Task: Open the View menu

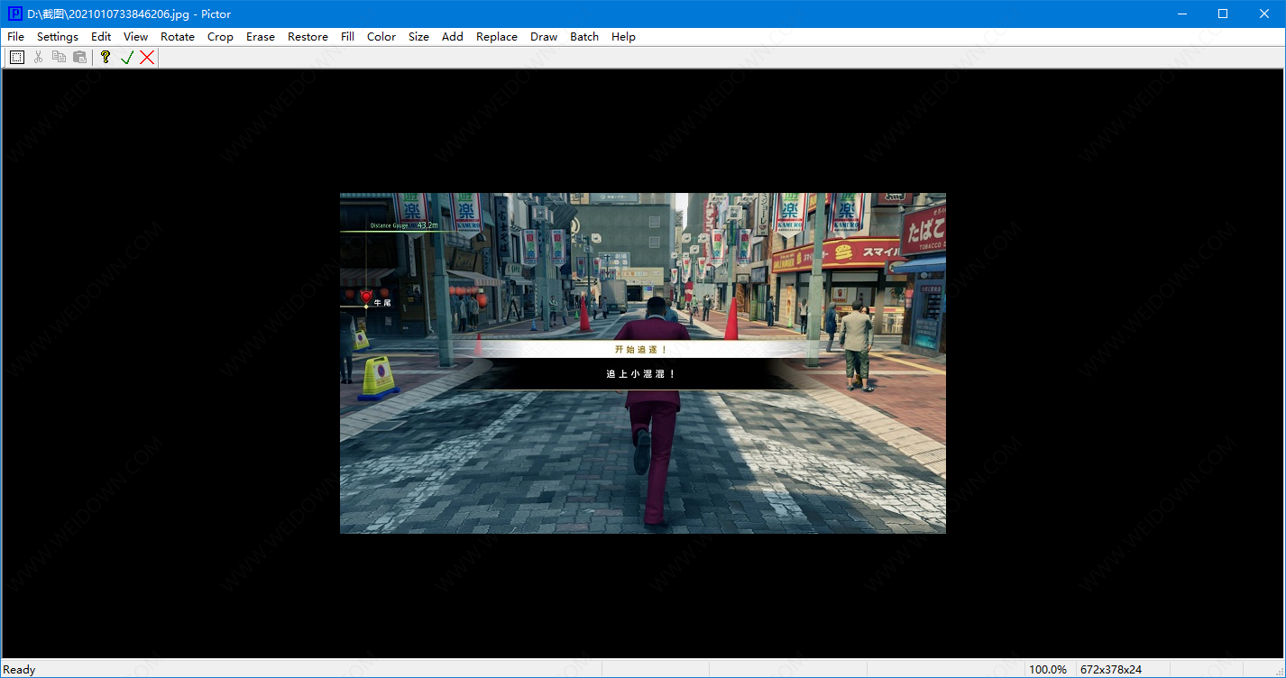Action: pyautogui.click(x=136, y=37)
